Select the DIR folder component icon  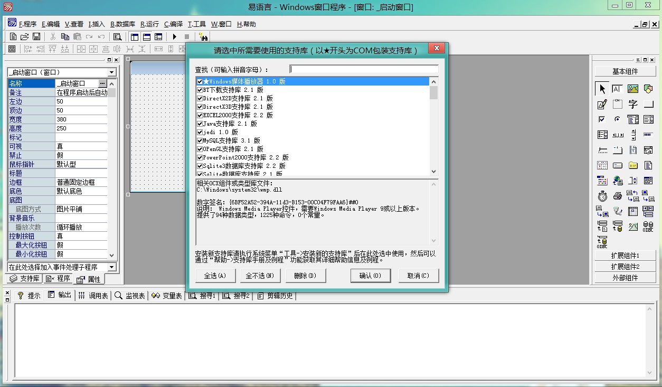point(633,165)
